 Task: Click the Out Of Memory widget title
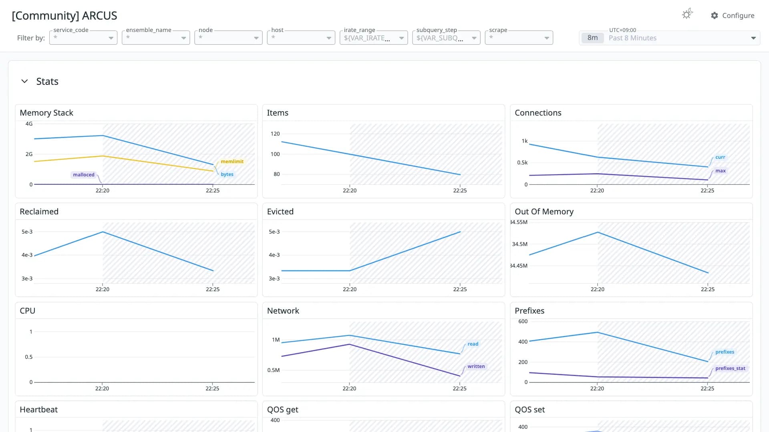[x=544, y=212]
